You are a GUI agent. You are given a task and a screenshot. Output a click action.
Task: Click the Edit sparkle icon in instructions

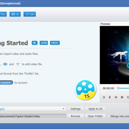tap(18, 64)
